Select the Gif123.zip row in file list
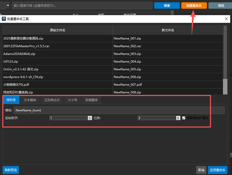Image resolution: width=232 pixels, height=175 pixels. 58,62
